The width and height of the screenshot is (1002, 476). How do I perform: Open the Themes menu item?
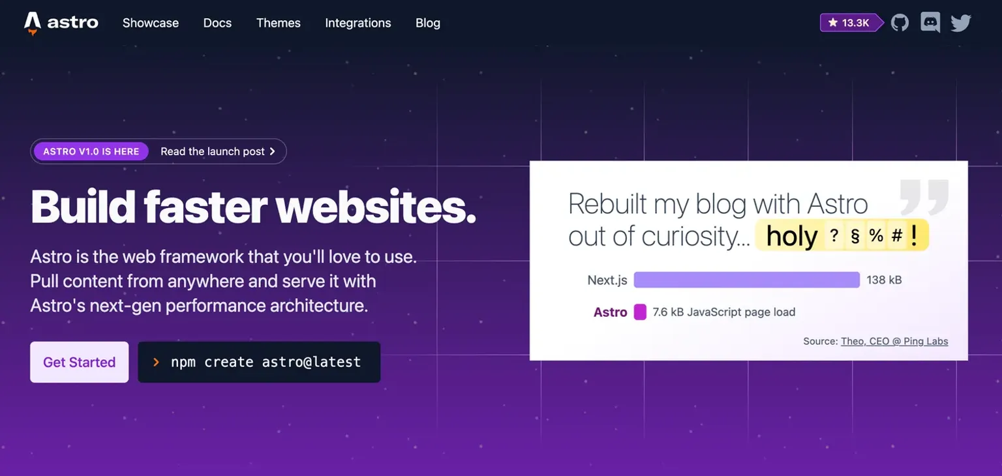tap(279, 23)
